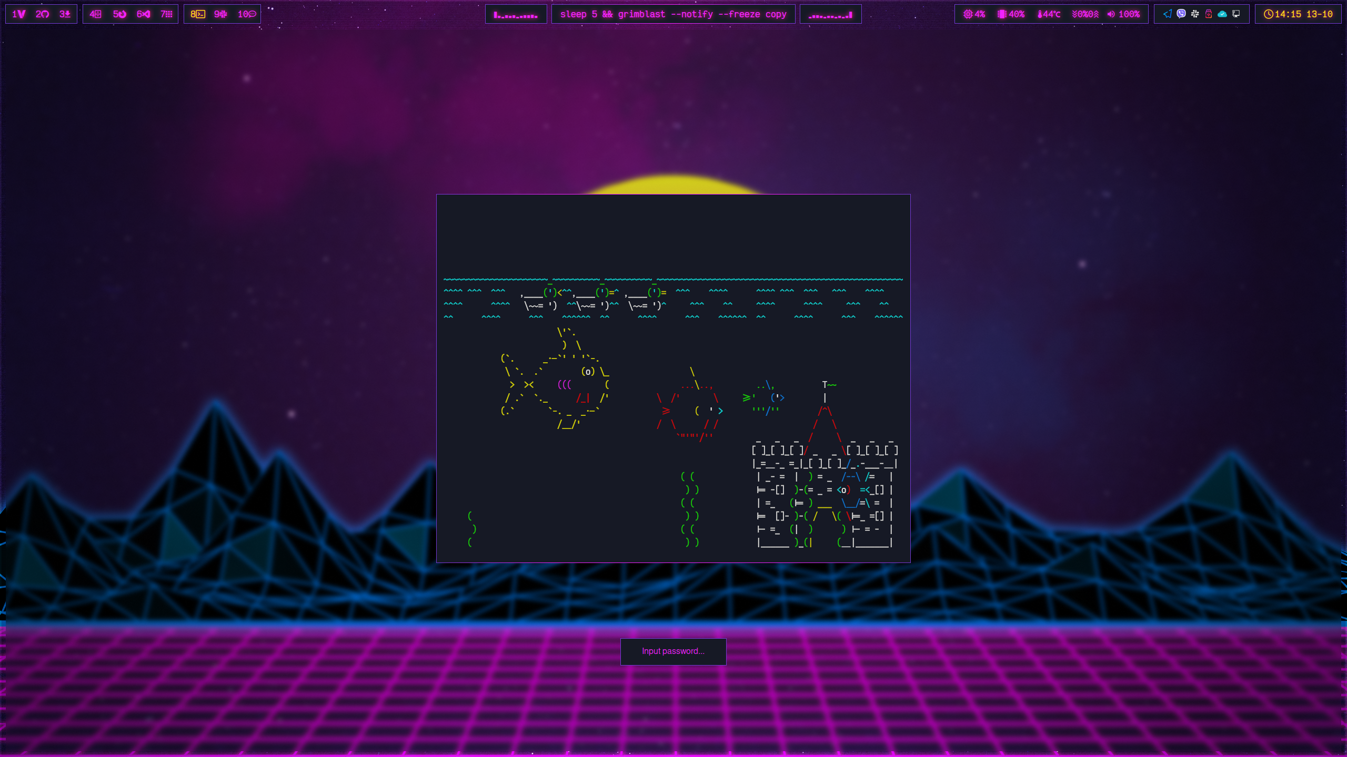Go to workspace 3 downloads icon

(65, 14)
